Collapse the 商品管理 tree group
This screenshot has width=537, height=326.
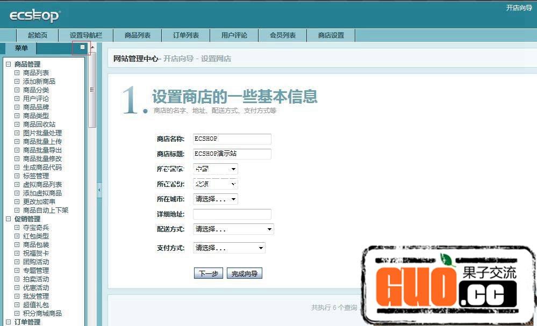coord(8,64)
